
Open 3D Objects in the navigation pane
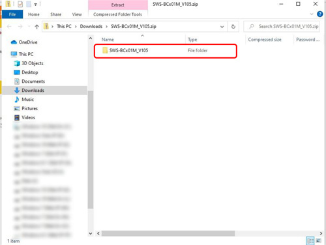[32, 63]
